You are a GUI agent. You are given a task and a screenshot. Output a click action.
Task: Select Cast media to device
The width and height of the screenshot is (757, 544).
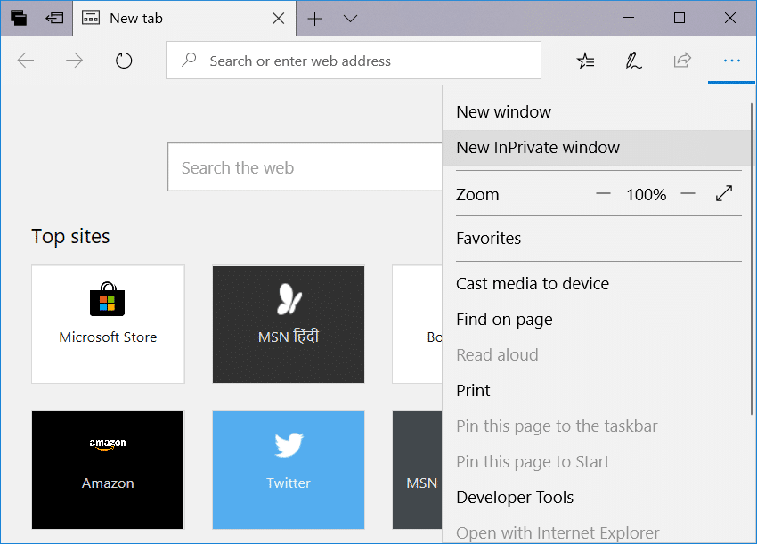(533, 284)
